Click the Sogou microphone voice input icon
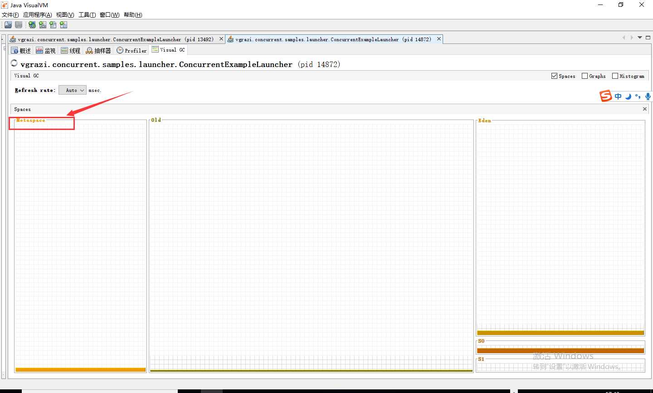This screenshot has width=653, height=393. 648,96
